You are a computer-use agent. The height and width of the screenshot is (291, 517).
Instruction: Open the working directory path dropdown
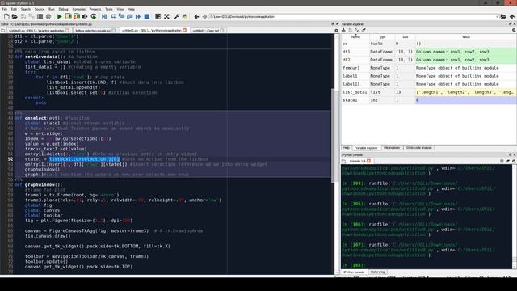pos(497,16)
